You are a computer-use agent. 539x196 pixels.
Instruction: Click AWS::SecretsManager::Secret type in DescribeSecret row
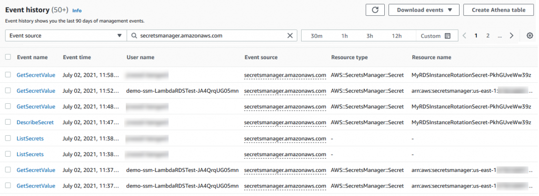coord(367,122)
